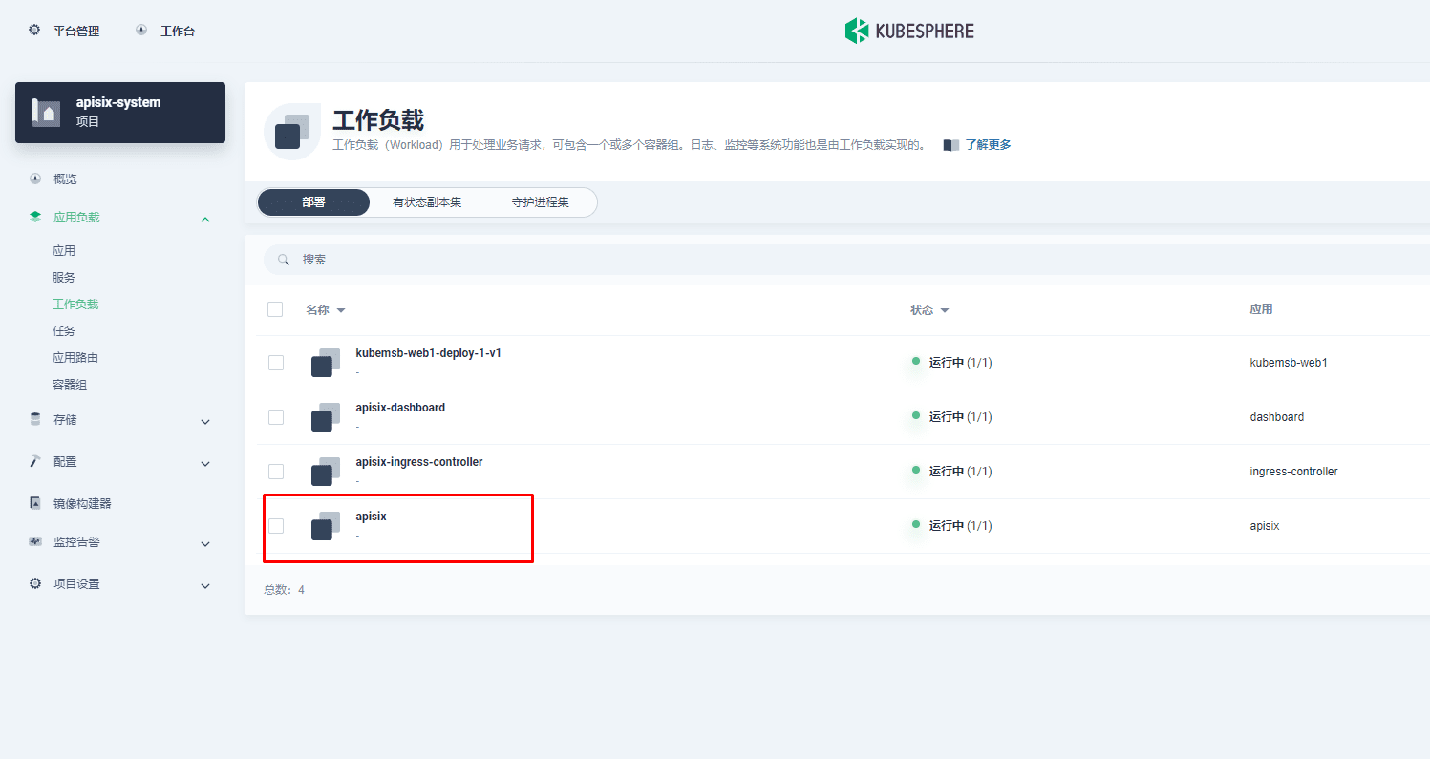Click the 概览 overview icon
This screenshot has height=759, width=1430.
coord(35,179)
